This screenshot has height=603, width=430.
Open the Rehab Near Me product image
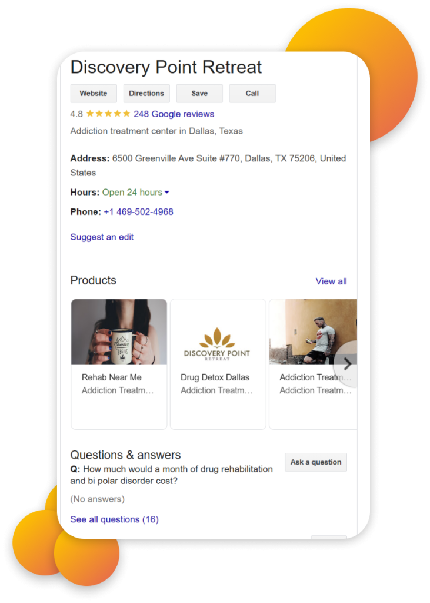click(x=119, y=332)
